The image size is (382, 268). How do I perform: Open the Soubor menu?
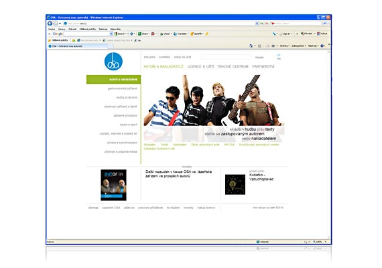[x=52, y=29]
